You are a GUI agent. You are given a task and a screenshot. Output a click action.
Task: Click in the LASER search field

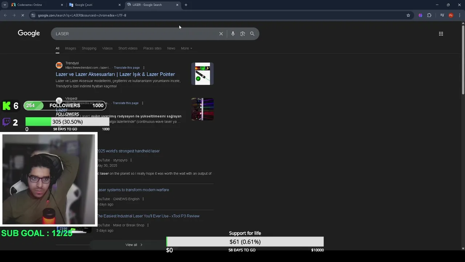[x=135, y=33]
